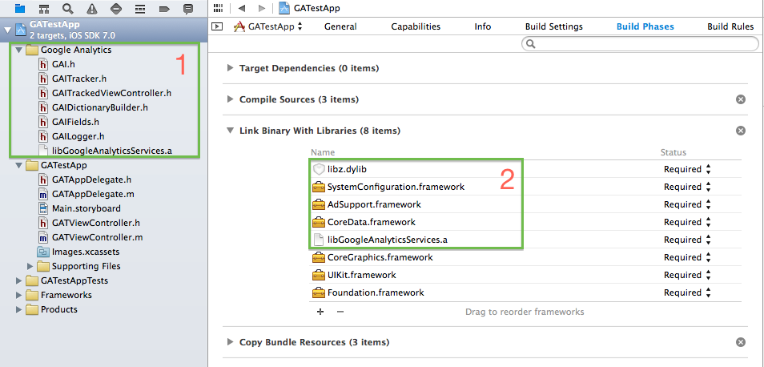The image size is (764, 367).
Task: Go back with the left arrow
Action: click(x=242, y=8)
